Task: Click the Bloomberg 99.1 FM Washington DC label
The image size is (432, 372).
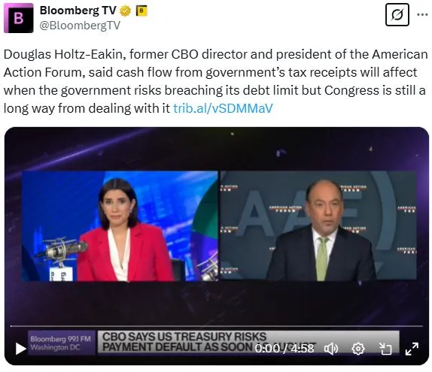Action: tap(61, 343)
